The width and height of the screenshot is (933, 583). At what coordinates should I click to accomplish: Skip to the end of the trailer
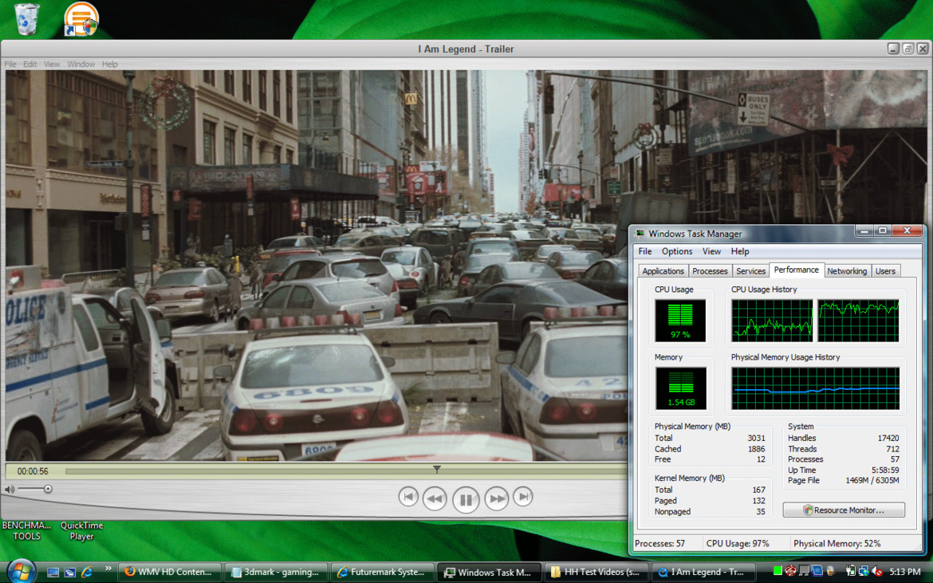[x=523, y=497]
